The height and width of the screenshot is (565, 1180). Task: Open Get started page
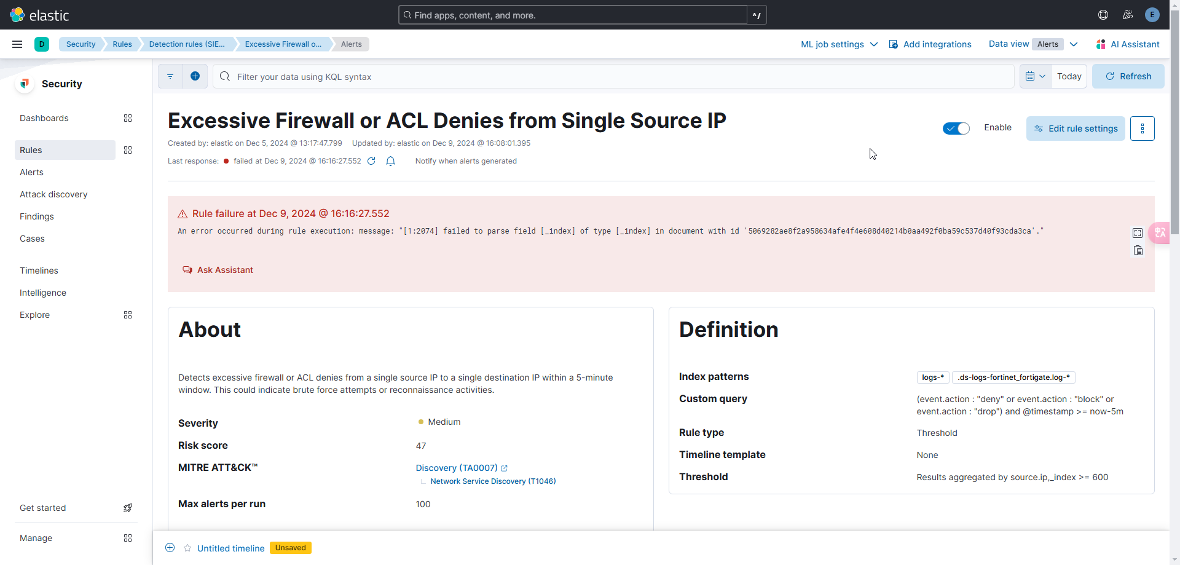(43, 508)
